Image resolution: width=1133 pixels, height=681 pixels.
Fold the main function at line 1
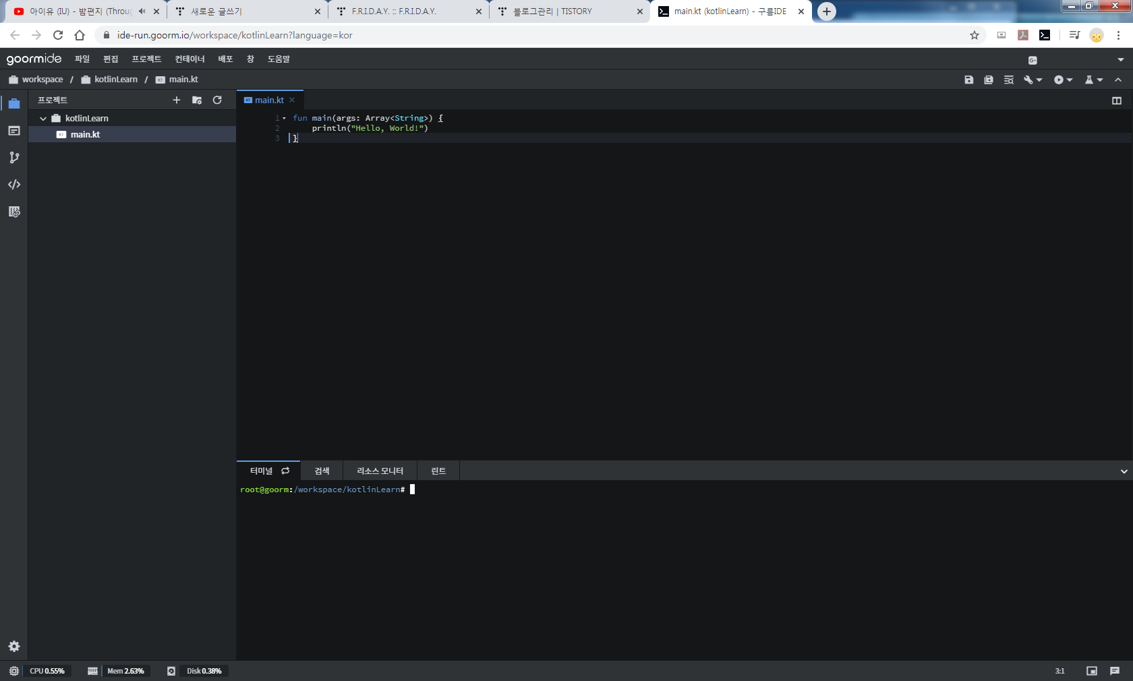pos(284,118)
